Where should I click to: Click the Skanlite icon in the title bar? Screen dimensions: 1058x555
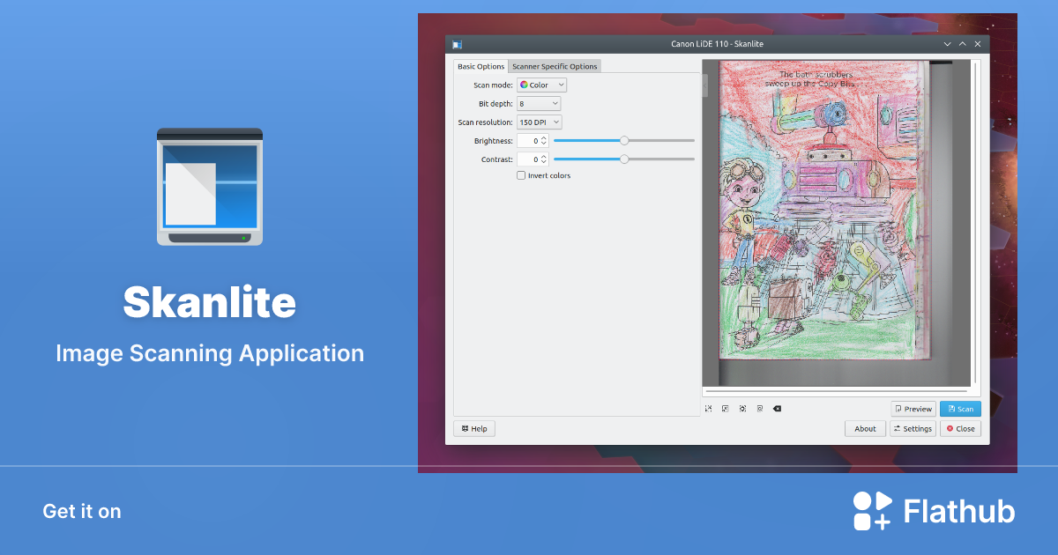click(456, 43)
